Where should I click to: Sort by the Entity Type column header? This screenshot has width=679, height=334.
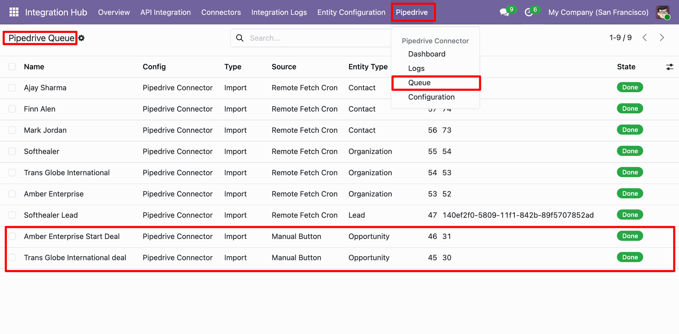click(368, 67)
